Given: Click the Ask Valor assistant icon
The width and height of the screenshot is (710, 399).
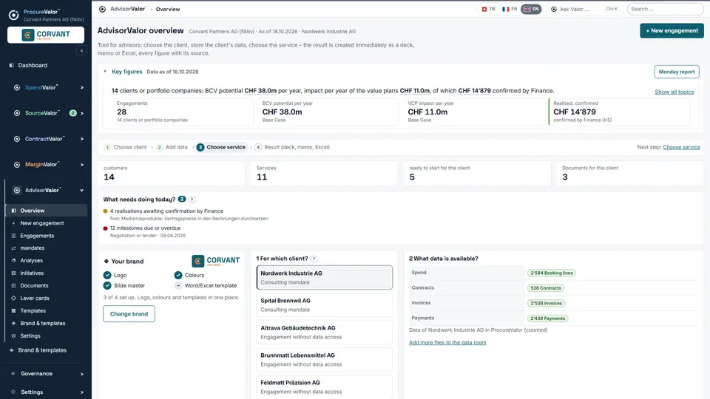Looking at the screenshot, I should (554, 9).
